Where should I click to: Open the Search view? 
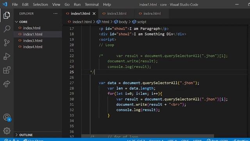coord(7,29)
